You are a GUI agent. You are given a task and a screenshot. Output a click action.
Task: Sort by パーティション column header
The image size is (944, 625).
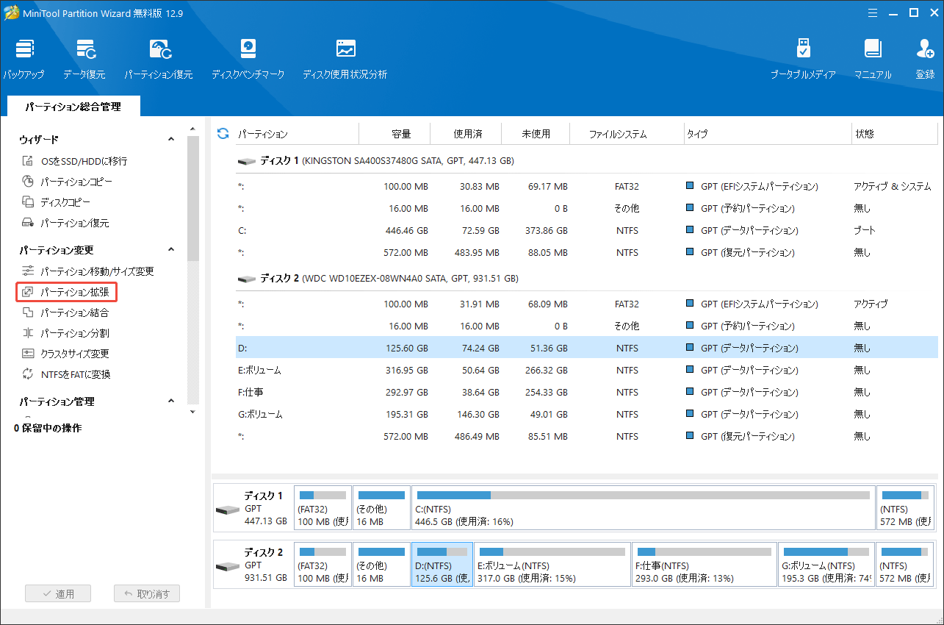pyautogui.click(x=296, y=134)
